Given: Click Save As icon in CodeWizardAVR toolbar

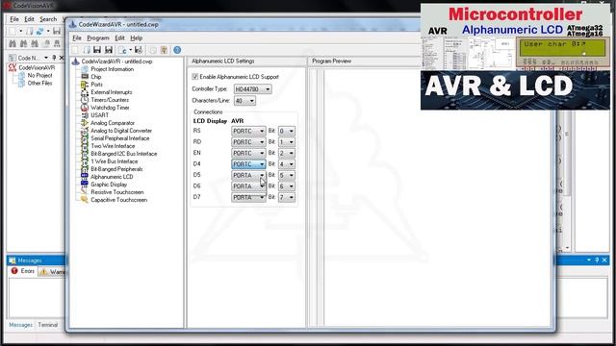Looking at the screenshot, I should point(109,50).
